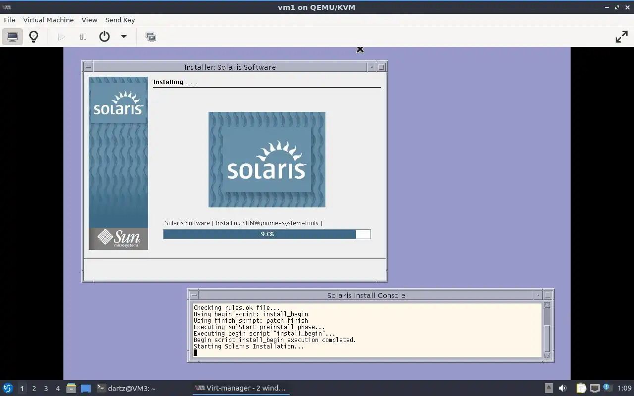The height and width of the screenshot is (396, 634).
Task: Toggle fullscreen view of the VM
Action: pos(621,37)
